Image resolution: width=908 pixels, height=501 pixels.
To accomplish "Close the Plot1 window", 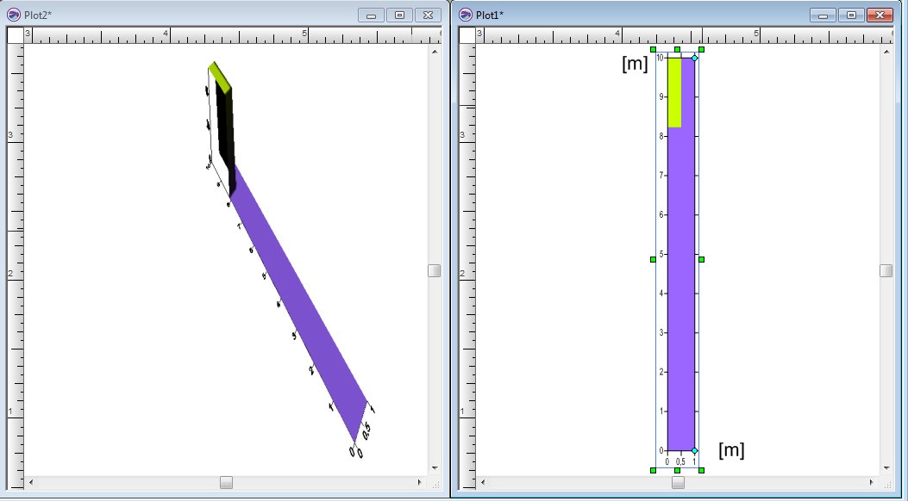I will coord(878,15).
